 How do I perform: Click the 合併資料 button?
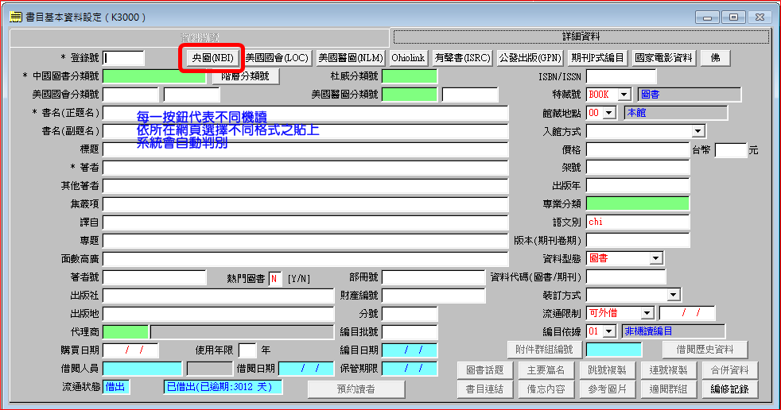pos(729,370)
